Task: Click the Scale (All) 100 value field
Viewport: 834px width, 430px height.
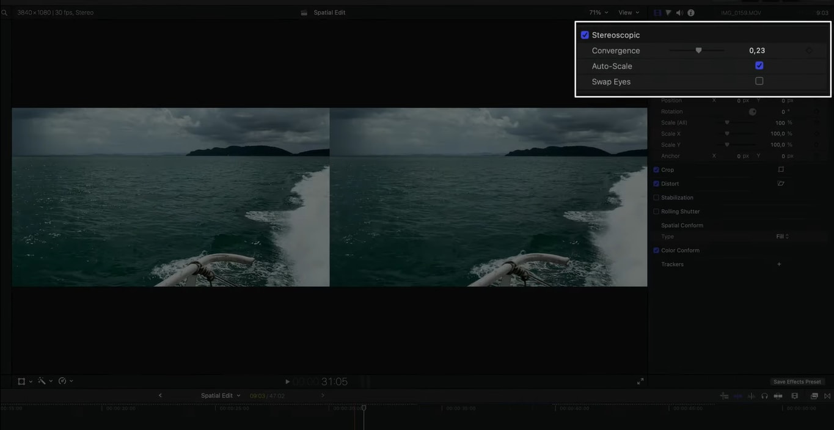Action: coord(780,123)
